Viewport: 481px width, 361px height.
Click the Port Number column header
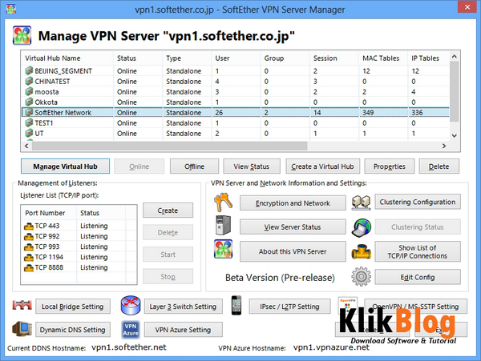[x=49, y=213]
